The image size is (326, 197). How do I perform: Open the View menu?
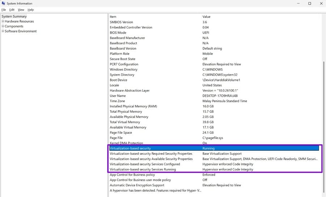21,10
